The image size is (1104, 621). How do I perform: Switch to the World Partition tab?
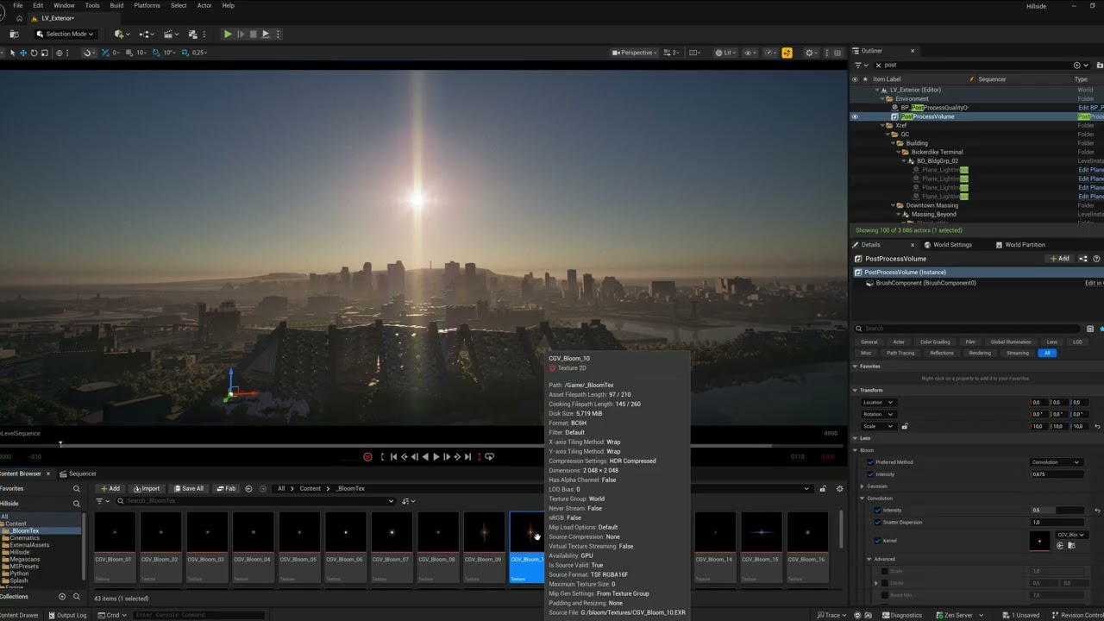tap(1019, 245)
